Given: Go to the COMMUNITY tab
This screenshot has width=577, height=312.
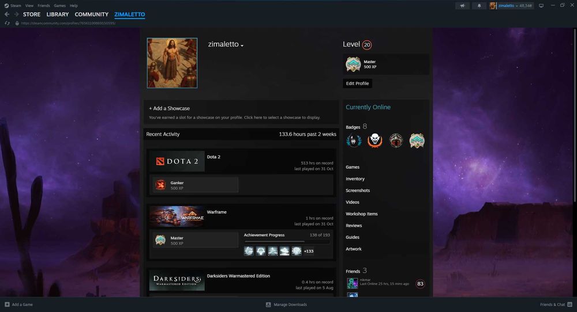Looking at the screenshot, I should 92,14.
